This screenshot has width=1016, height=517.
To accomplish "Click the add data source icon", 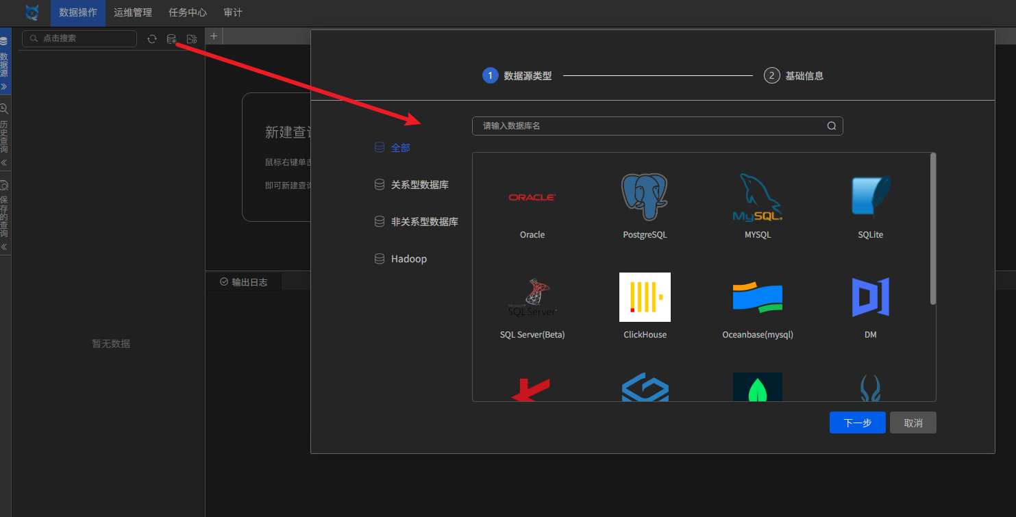I will pos(172,39).
